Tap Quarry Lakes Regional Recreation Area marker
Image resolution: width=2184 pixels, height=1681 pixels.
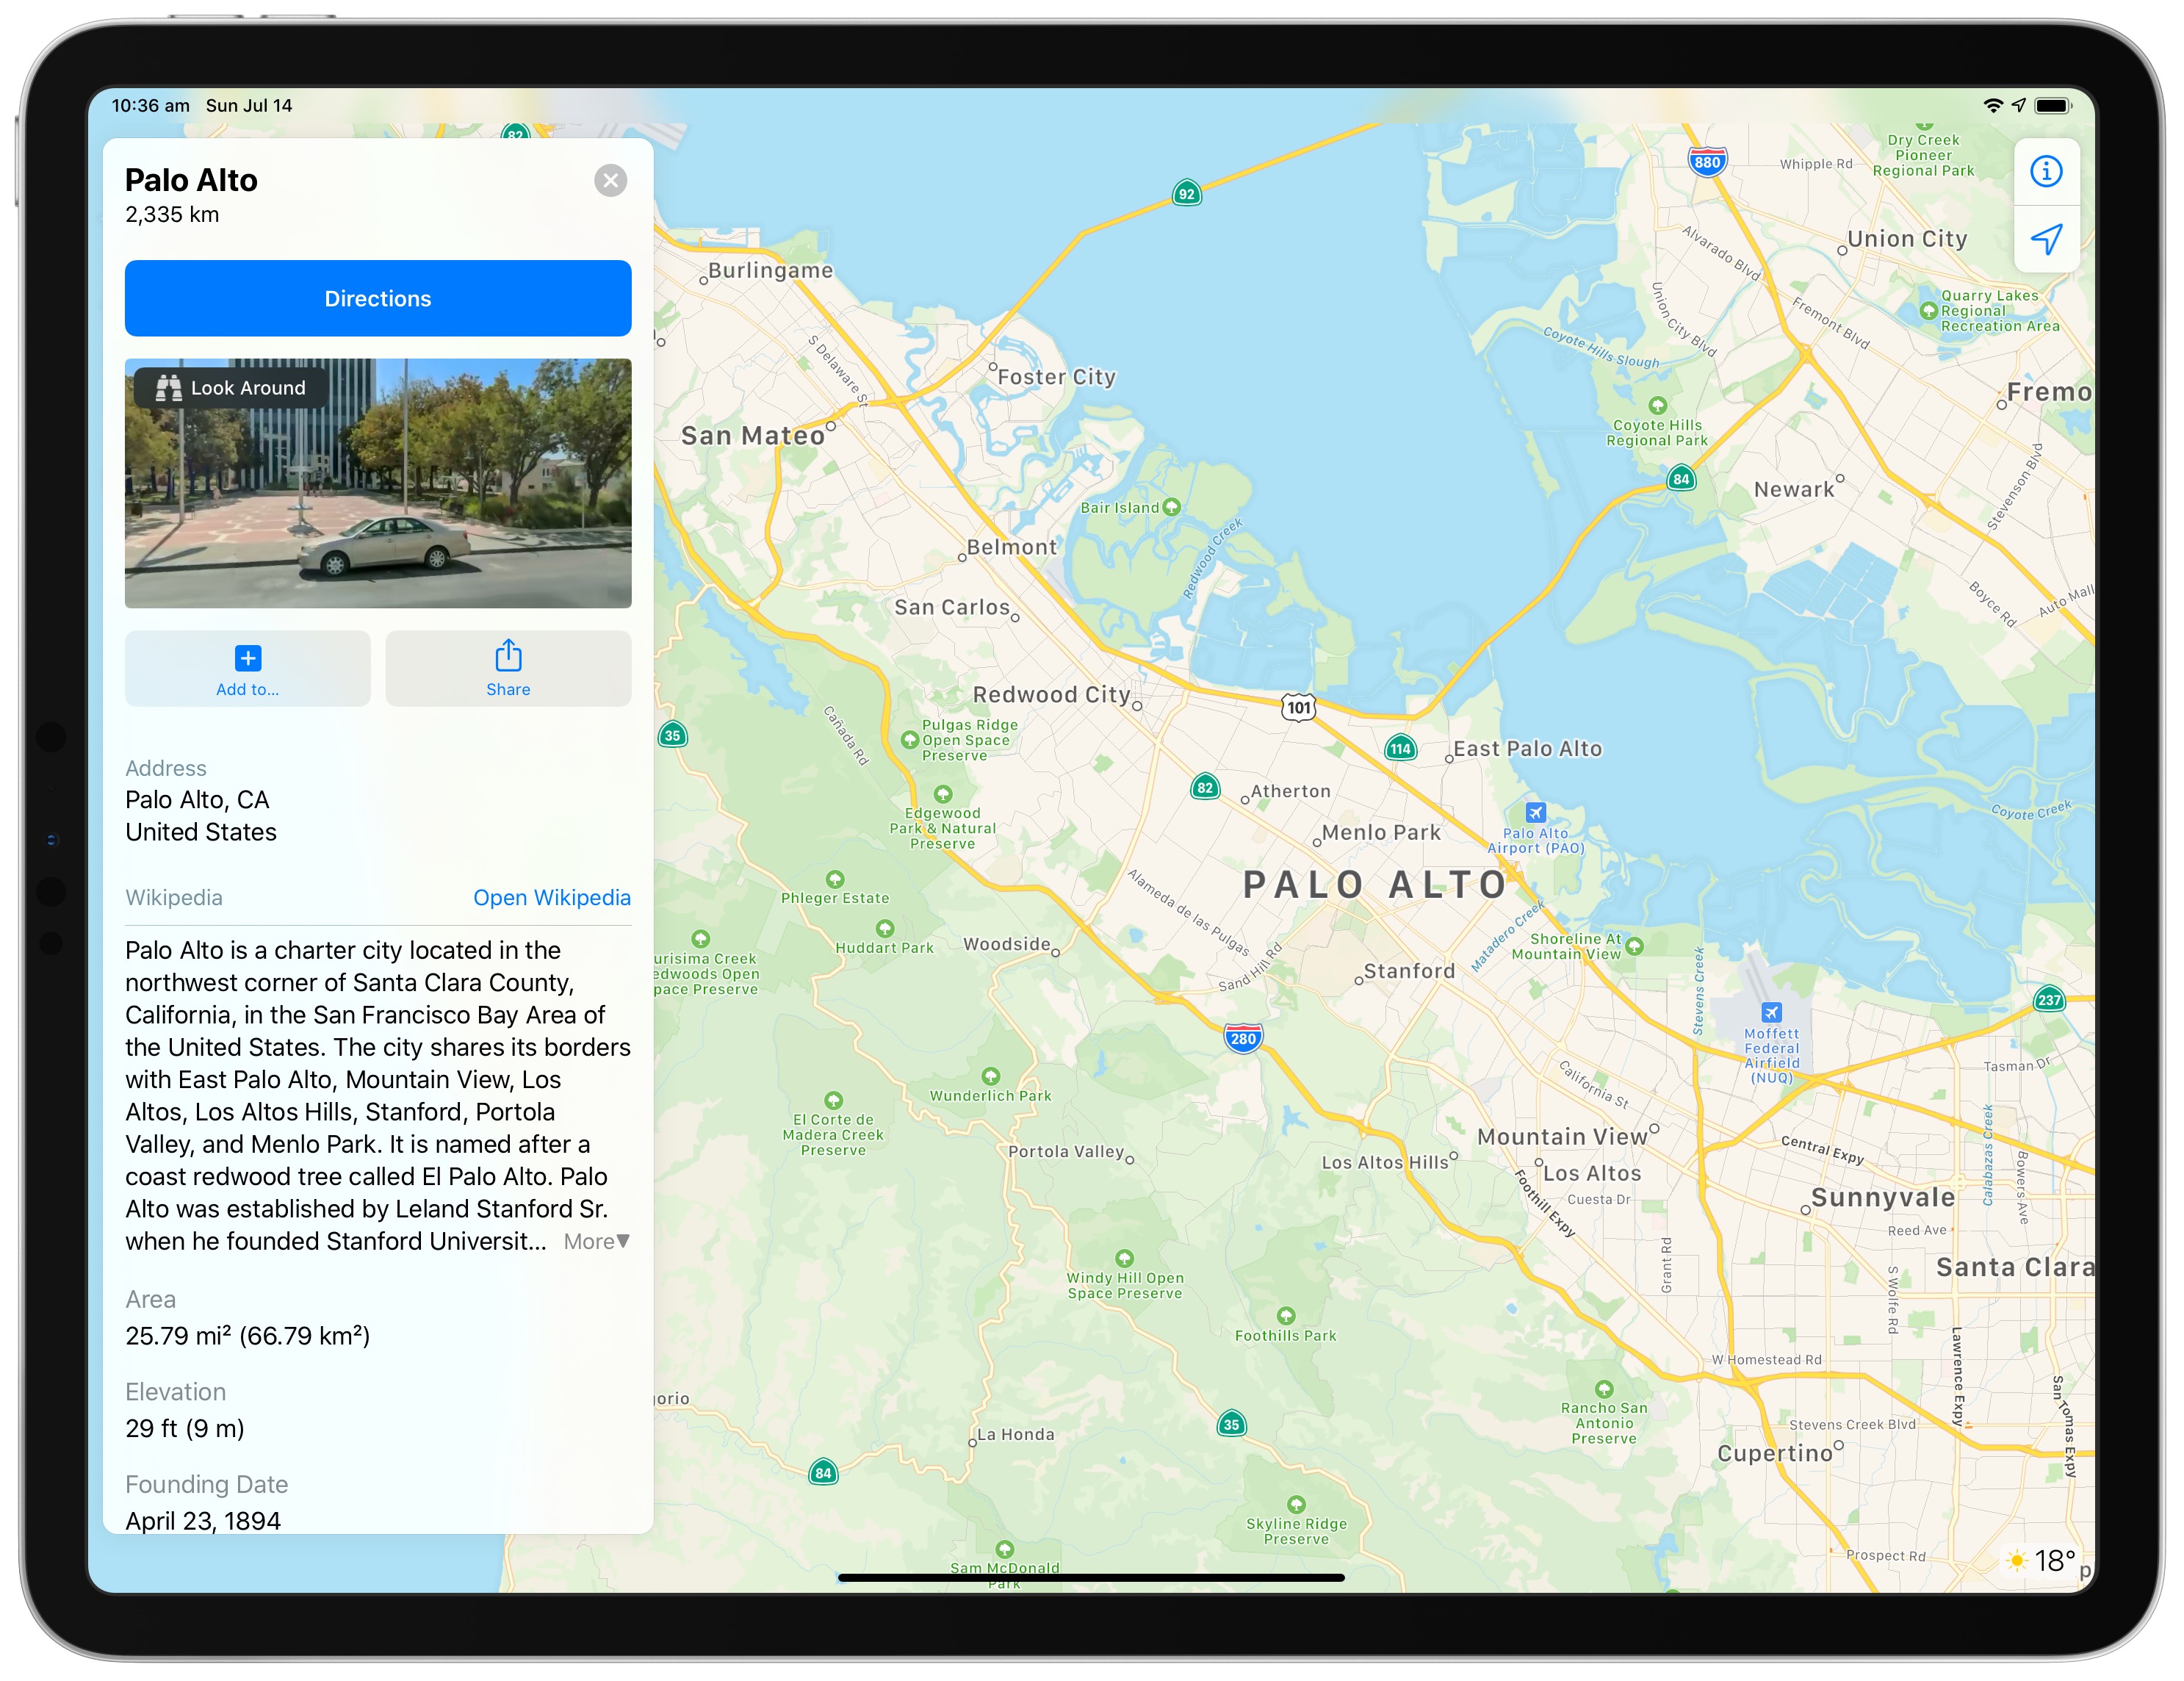(x=1929, y=311)
